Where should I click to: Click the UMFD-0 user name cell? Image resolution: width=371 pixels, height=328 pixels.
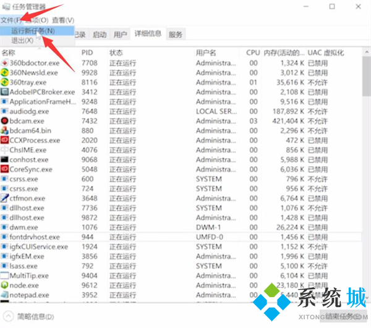(210, 237)
